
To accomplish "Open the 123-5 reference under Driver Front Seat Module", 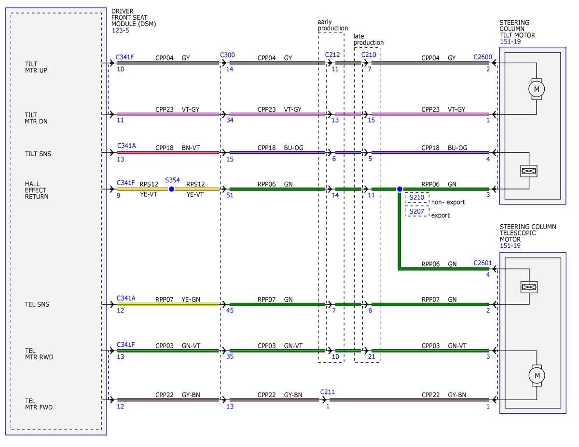I will click(x=120, y=30).
